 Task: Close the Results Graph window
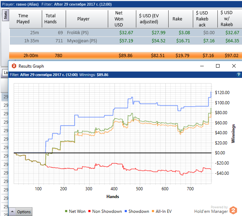click(234, 66)
